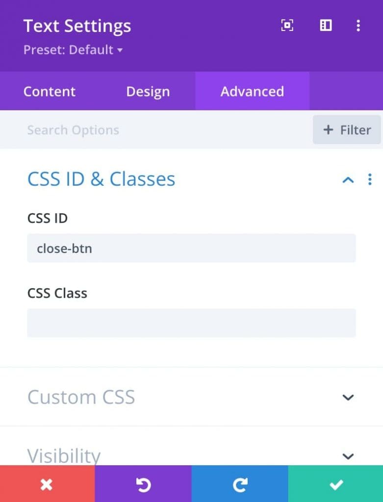
Task: Open the Text Settings three-dot menu
Action: [358, 25]
